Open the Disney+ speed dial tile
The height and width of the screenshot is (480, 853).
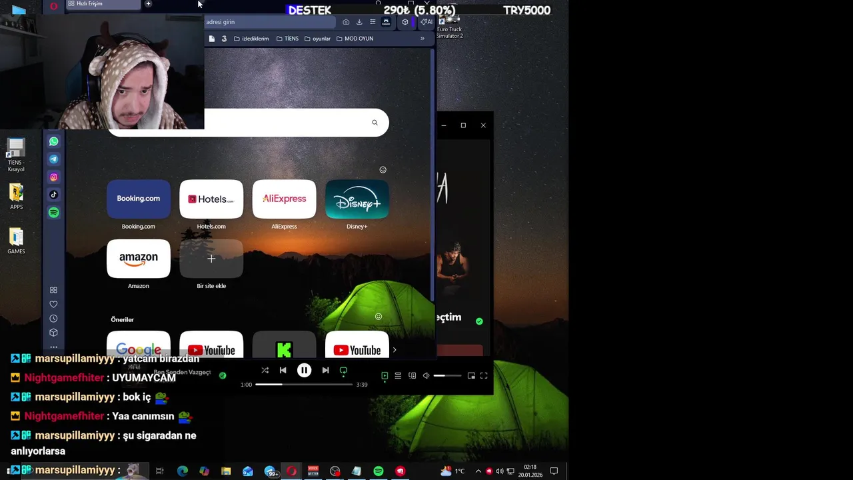357,199
